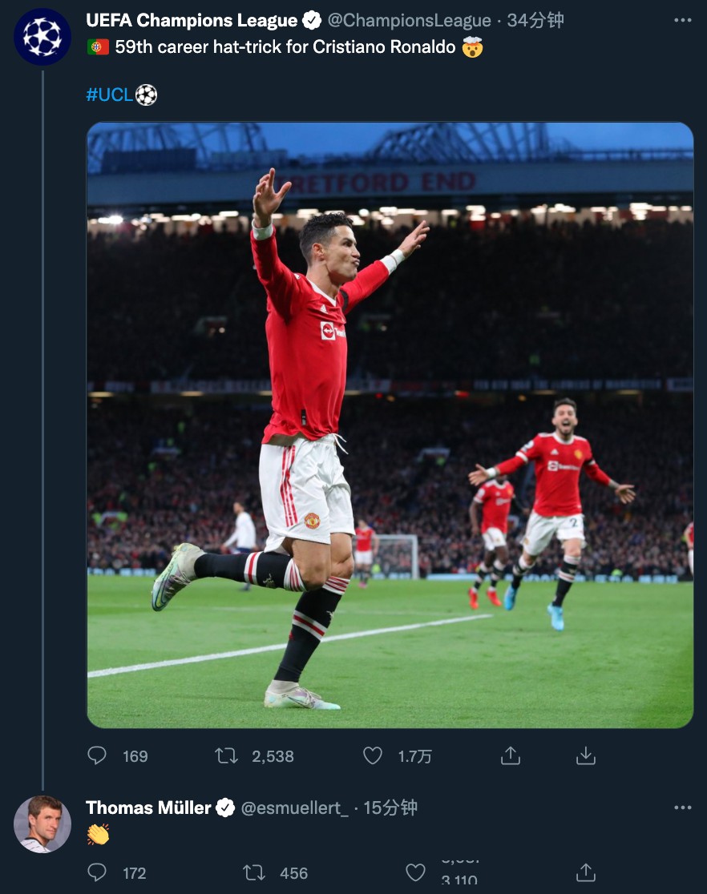Click the UEFA Champions League avatar
The image size is (707, 894).
(x=42, y=37)
